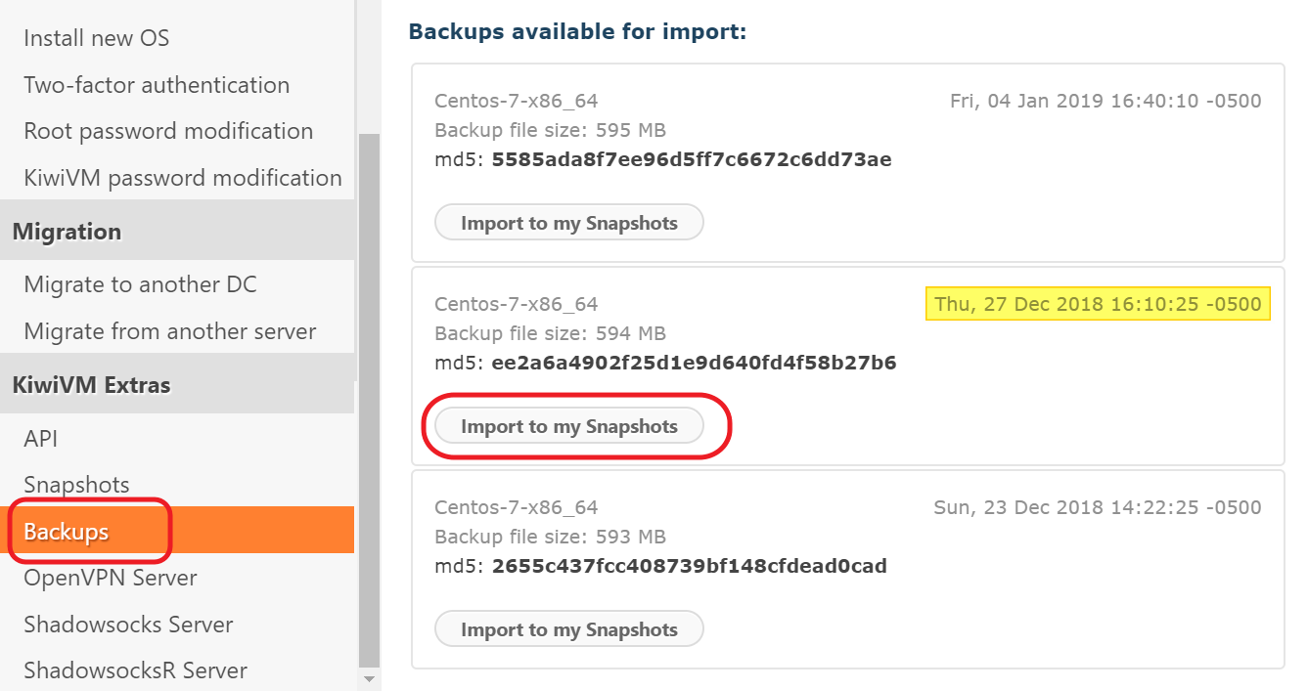Select Migrate from another server
Viewport: 1308px width, 691px height.
point(169,331)
